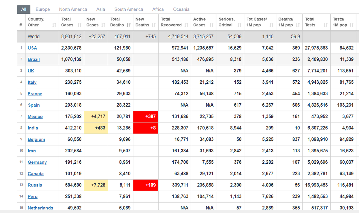Open the USA country link
Viewport: 359px width, 213px height.
point(32,48)
